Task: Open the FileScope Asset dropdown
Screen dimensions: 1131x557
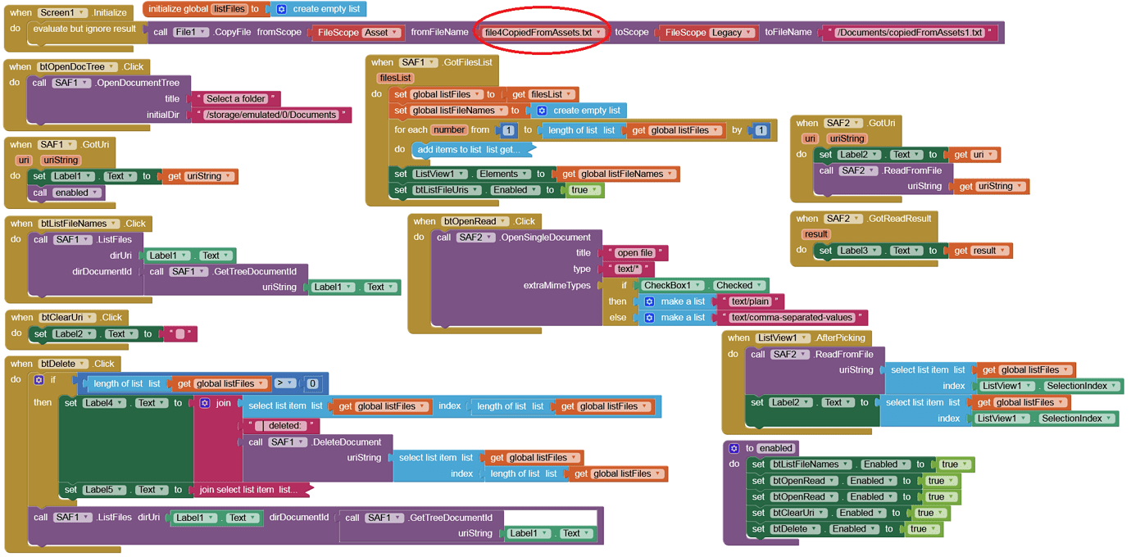Action: point(395,33)
